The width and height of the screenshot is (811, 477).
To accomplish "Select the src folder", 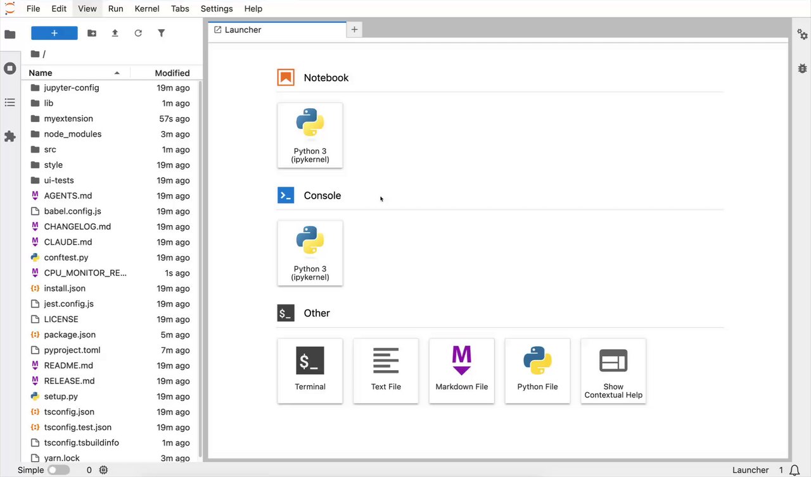I will [110, 150].
